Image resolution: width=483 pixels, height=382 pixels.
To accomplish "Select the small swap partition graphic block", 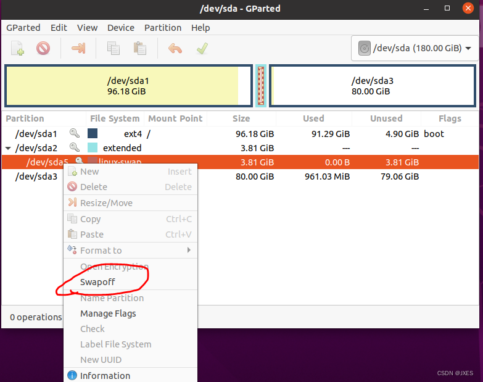I will [260, 86].
